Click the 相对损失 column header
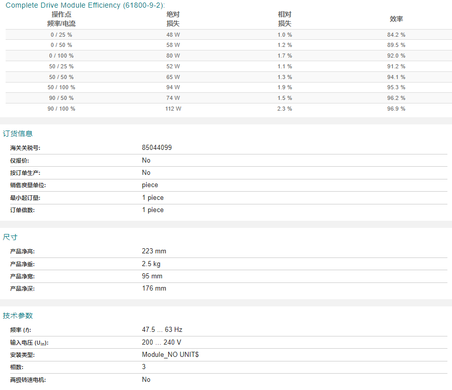 coord(284,19)
